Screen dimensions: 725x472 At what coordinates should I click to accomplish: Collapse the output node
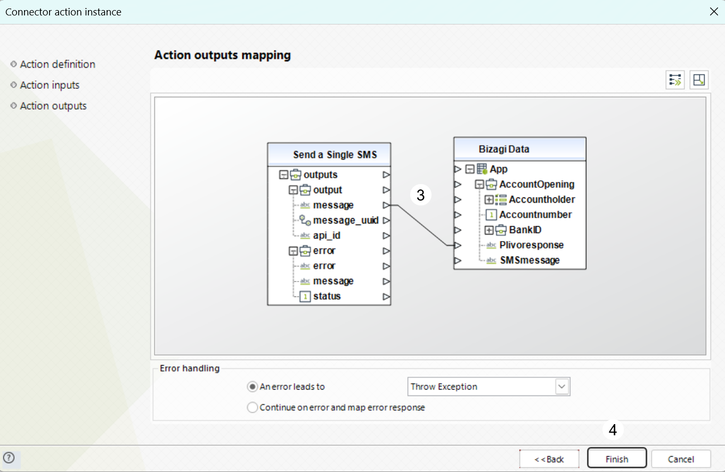(x=293, y=190)
